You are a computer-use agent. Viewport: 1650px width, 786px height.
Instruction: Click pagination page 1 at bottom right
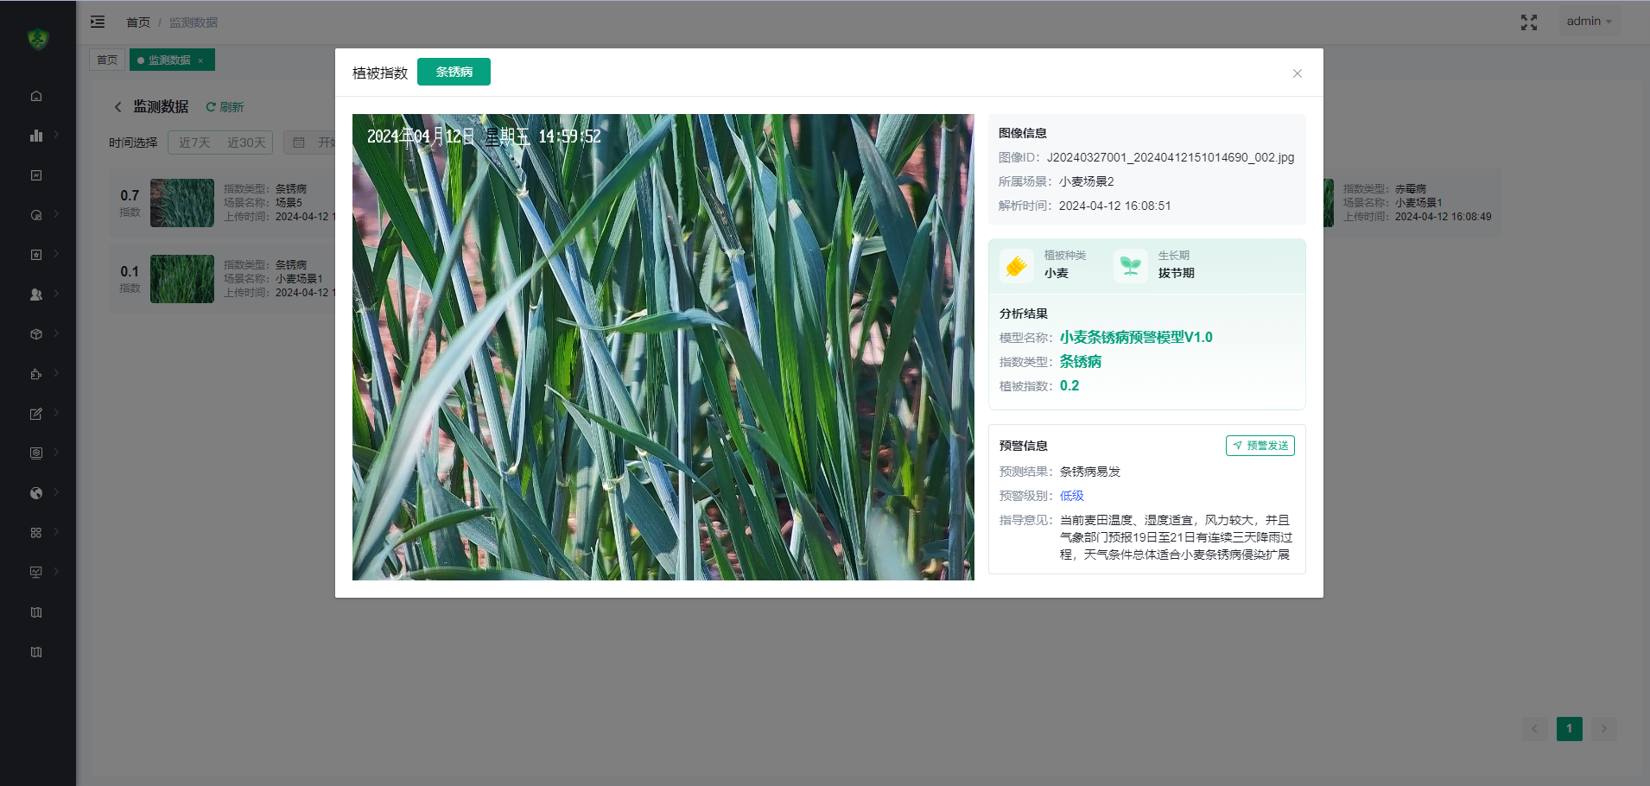pos(1569,728)
